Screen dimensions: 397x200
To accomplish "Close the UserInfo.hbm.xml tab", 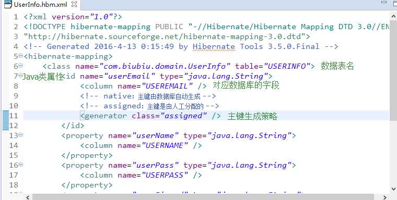I will [74, 4].
